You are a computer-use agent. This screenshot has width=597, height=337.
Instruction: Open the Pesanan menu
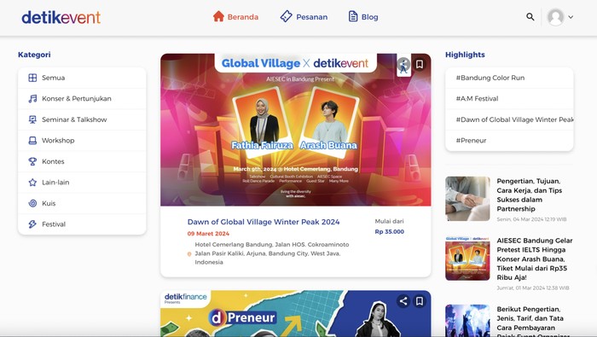pos(304,17)
